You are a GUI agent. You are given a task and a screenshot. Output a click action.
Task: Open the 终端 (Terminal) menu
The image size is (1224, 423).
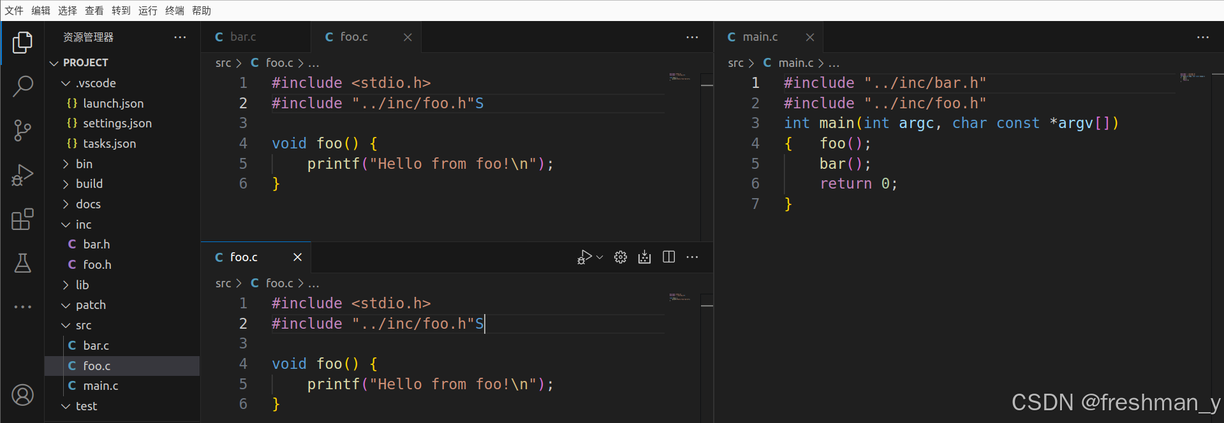[x=175, y=10]
